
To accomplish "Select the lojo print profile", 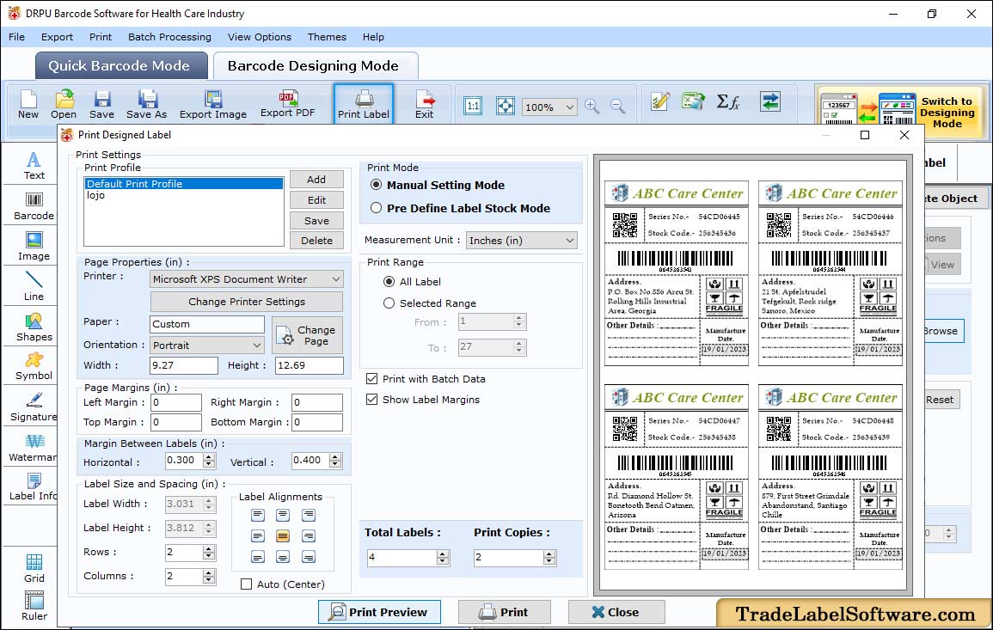I will tap(184, 196).
